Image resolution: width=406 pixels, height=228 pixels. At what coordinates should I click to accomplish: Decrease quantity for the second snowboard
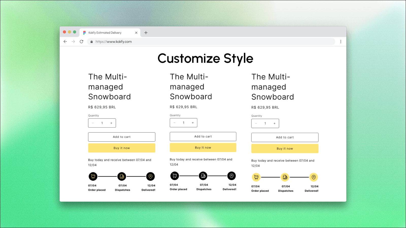coord(174,123)
